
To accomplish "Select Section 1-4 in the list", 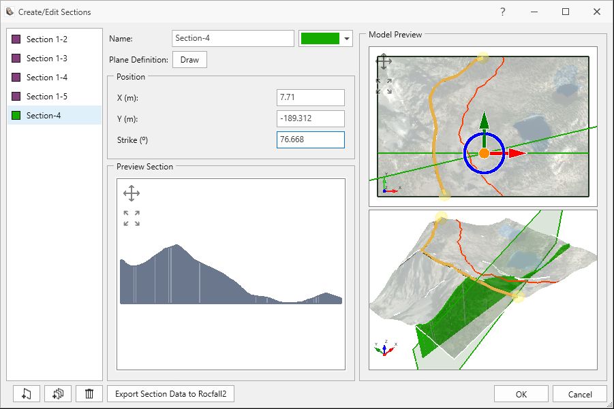I will pos(55,78).
